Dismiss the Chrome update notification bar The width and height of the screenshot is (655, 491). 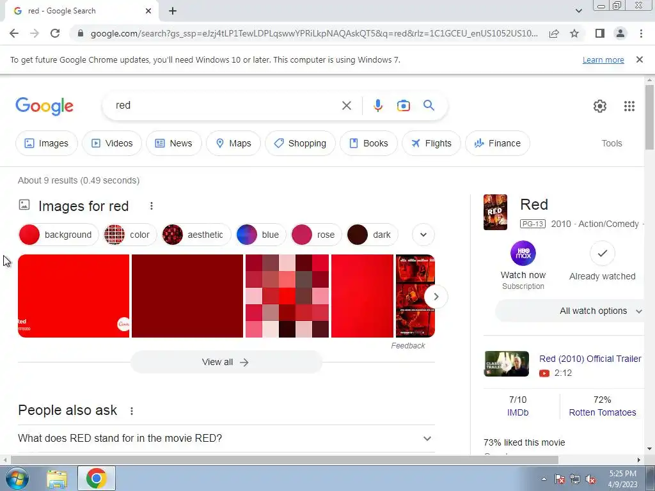click(640, 59)
